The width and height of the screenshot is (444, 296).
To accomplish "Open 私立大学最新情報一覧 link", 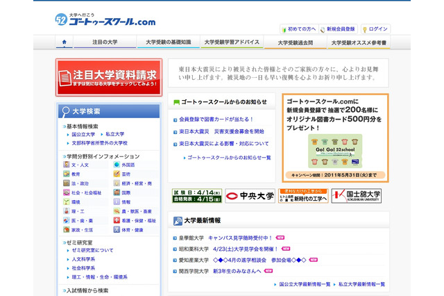I will point(361,284).
